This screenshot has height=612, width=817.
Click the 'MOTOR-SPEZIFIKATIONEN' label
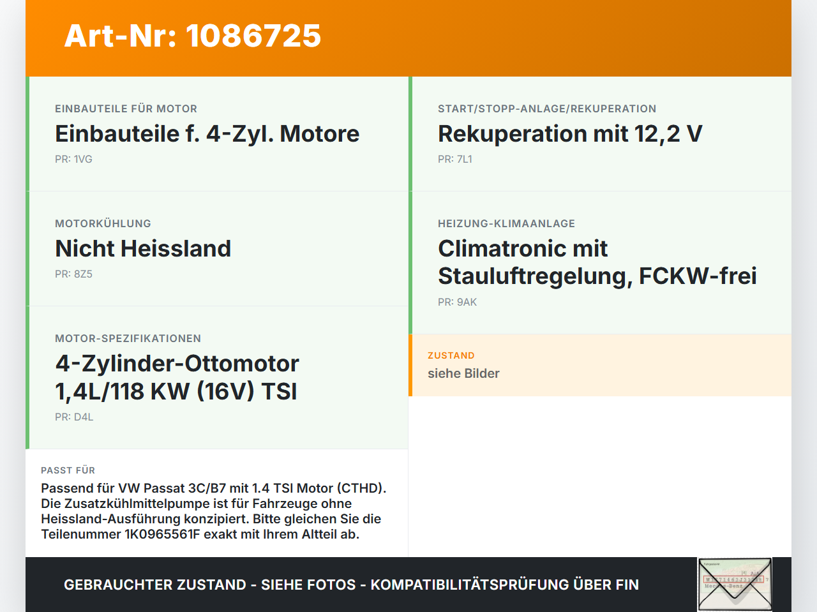pos(128,338)
